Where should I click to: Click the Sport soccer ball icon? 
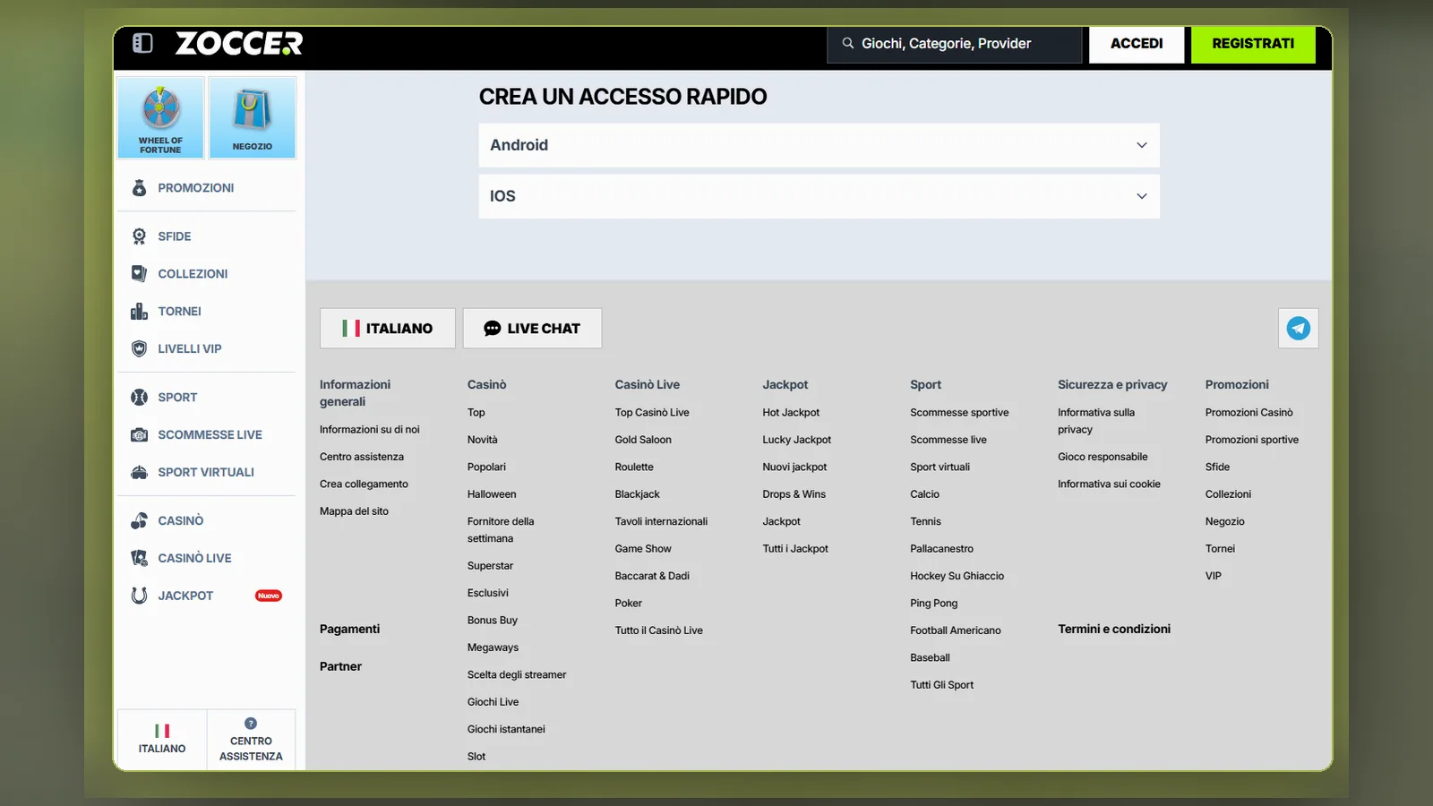(x=139, y=398)
